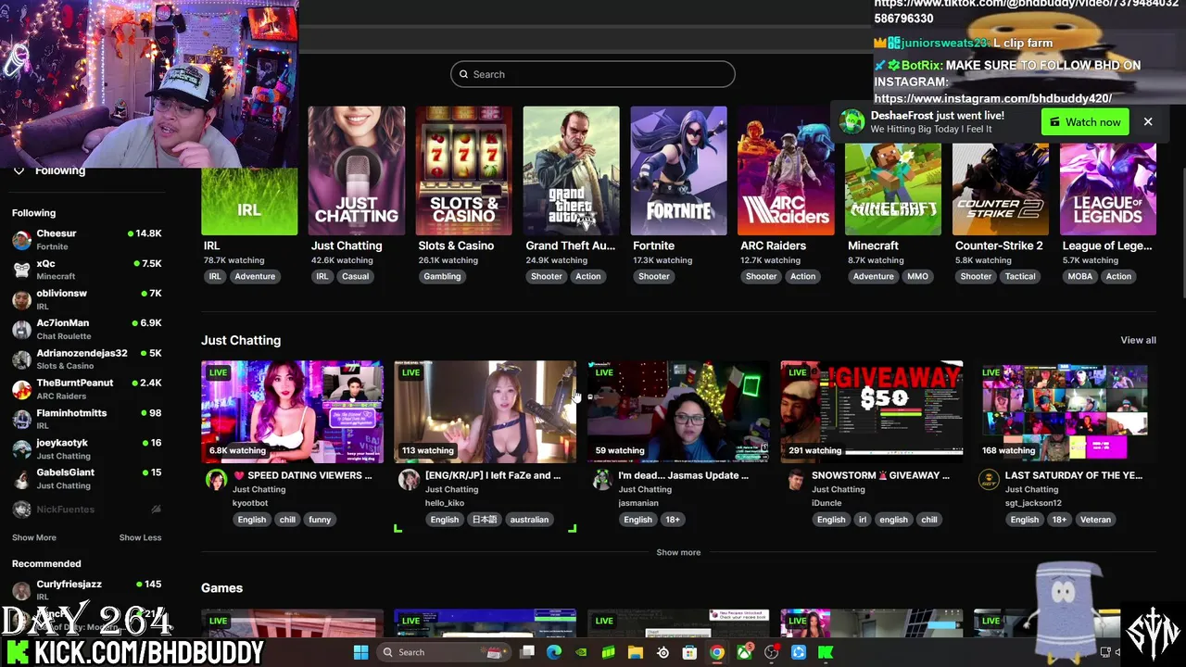Click the Veteran tag on sgt_jackson12's stream

click(x=1095, y=520)
